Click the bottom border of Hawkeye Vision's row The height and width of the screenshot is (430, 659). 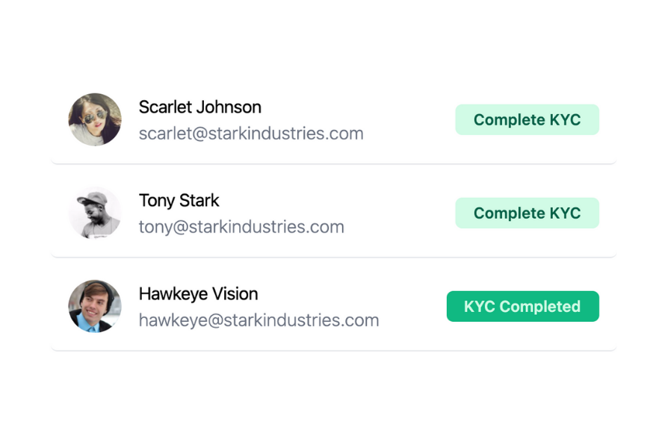(x=333, y=349)
